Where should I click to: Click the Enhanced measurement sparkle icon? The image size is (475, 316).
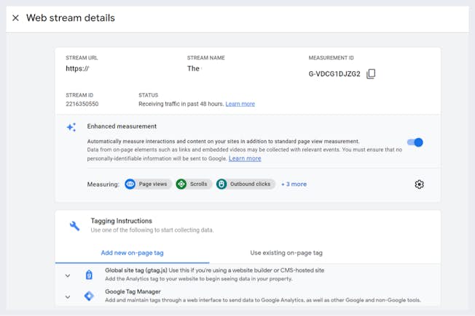pyautogui.click(x=71, y=127)
